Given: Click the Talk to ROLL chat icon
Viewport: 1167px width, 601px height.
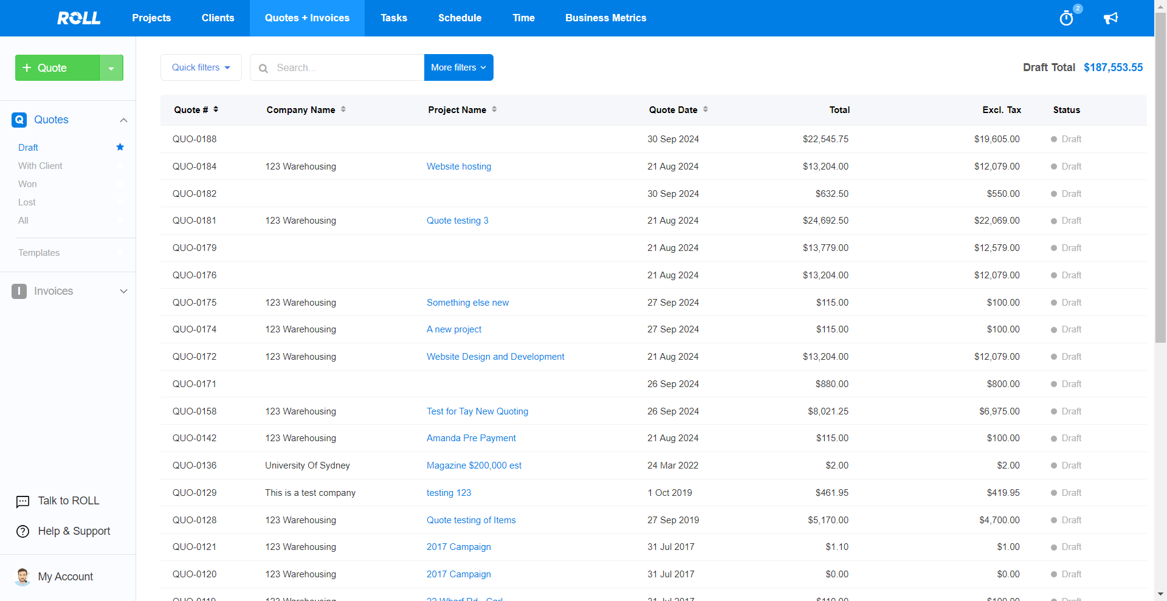Looking at the screenshot, I should [22, 501].
